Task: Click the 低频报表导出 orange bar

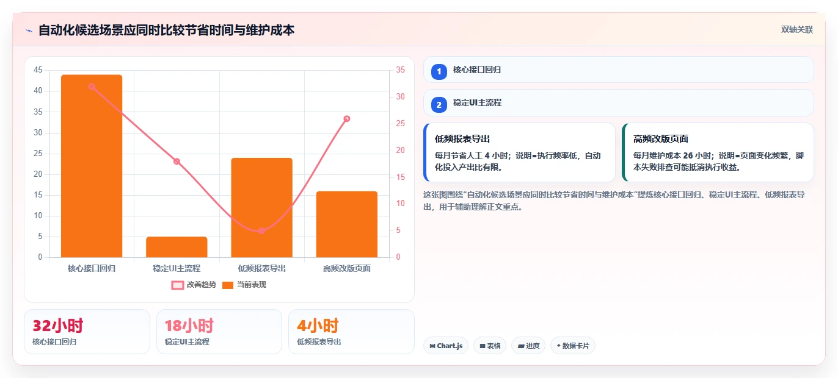Action: (261, 207)
